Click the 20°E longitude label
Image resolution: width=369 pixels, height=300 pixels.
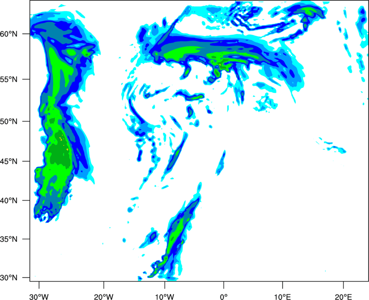point(343,297)
